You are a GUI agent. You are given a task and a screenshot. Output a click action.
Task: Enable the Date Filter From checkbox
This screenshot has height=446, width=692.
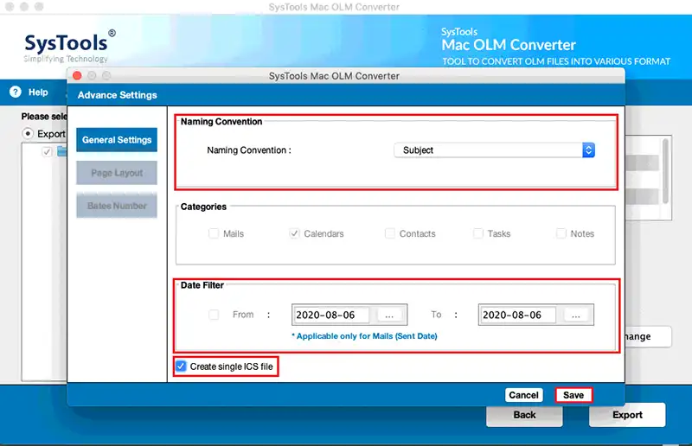pyautogui.click(x=214, y=315)
